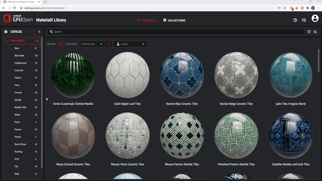Image resolution: width=322 pixels, height=181 pixels.
Task: Open Iberian Blue Ceramic Tiles sphere preview
Action: 182,75
